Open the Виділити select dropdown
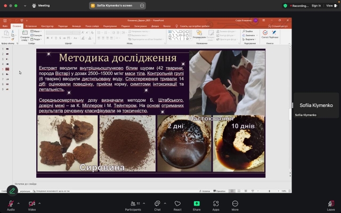 pyautogui.click(x=249, y=39)
